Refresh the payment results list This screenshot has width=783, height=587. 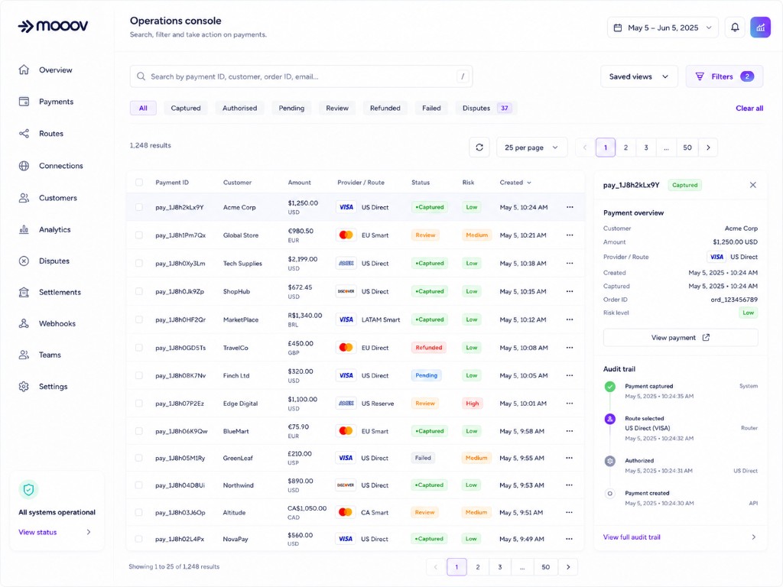coord(479,148)
